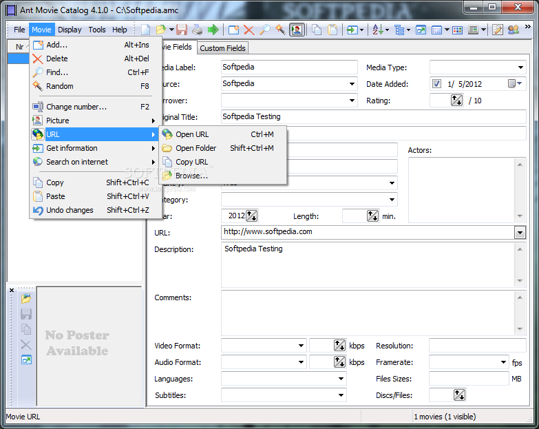Click the Copy toolbar icon

click(x=317, y=30)
